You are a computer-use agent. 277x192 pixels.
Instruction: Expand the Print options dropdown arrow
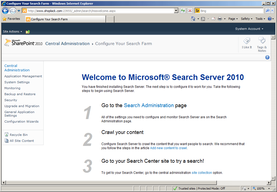(x=225, y=19)
